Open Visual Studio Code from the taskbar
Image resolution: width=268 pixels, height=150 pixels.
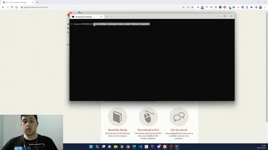click(140, 147)
